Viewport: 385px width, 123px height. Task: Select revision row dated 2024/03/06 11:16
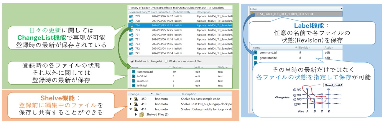tap(180, 39)
